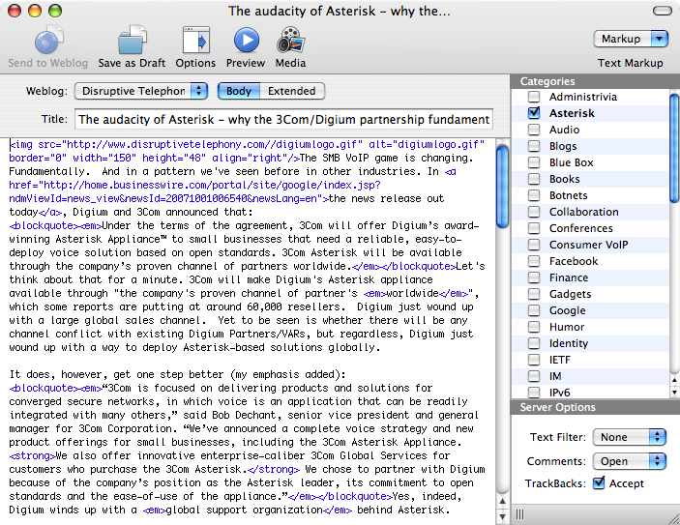Expand the Weblog selection dropdown
Image resolution: width=680 pixels, height=525 pixels.
tap(142, 91)
